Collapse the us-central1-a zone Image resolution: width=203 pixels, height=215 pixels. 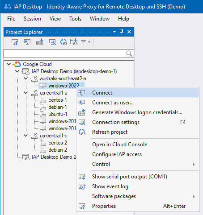pos(26,93)
